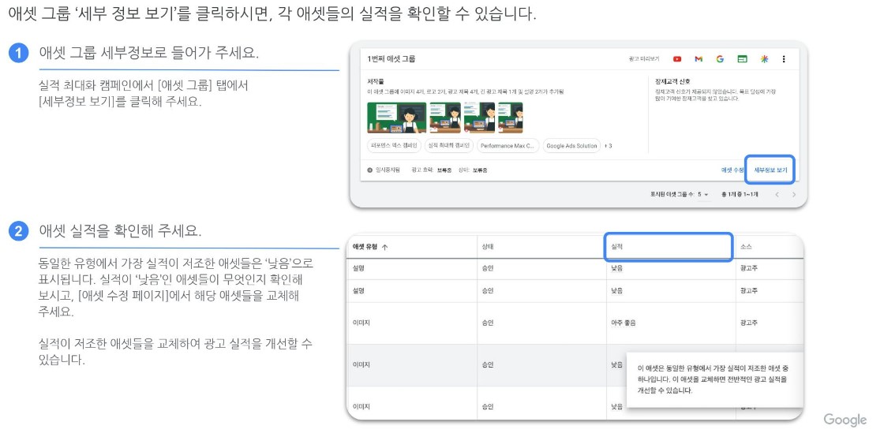The image size is (884, 437).
Task: Click the 저작물 section heading
Action: [x=376, y=82]
